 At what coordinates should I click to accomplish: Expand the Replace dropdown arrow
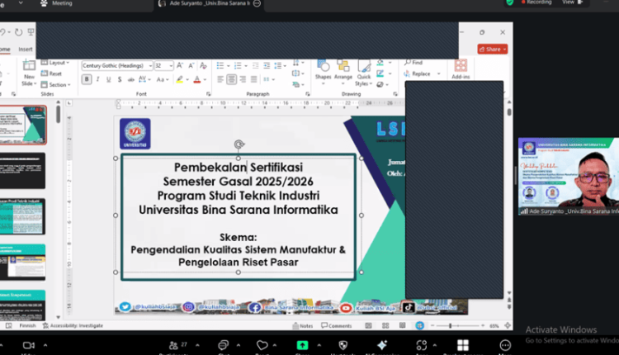[438, 73]
